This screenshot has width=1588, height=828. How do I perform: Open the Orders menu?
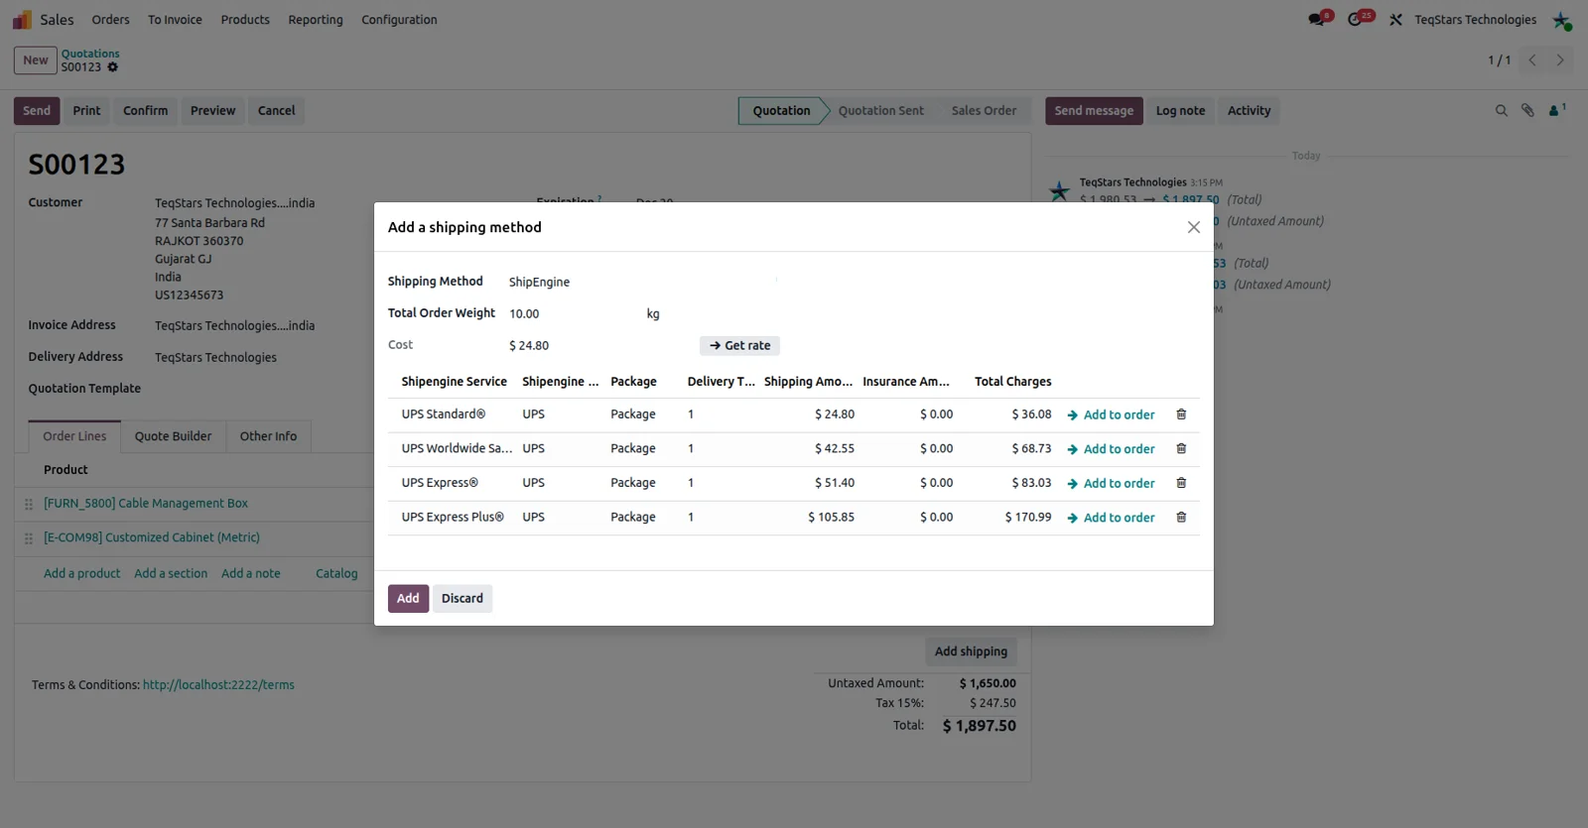click(110, 20)
